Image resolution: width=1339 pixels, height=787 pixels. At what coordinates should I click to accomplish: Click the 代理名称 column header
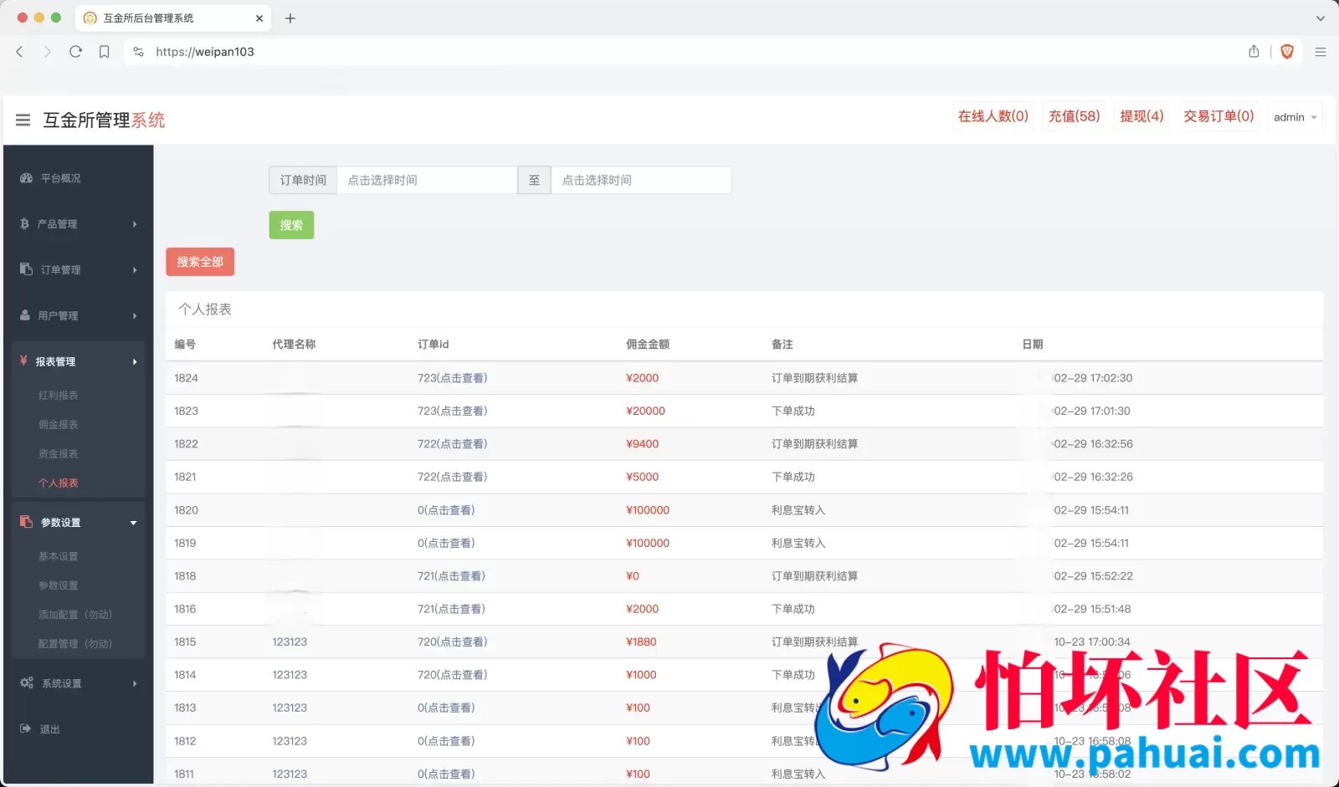pyautogui.click(x=294, y=345)
